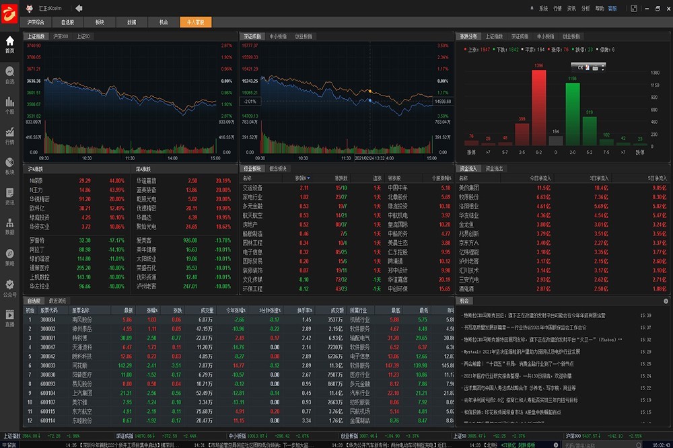Click the 个股 bar chart sidebar icon
This screenshot has width=673, height=448.
tap(9, 104)
